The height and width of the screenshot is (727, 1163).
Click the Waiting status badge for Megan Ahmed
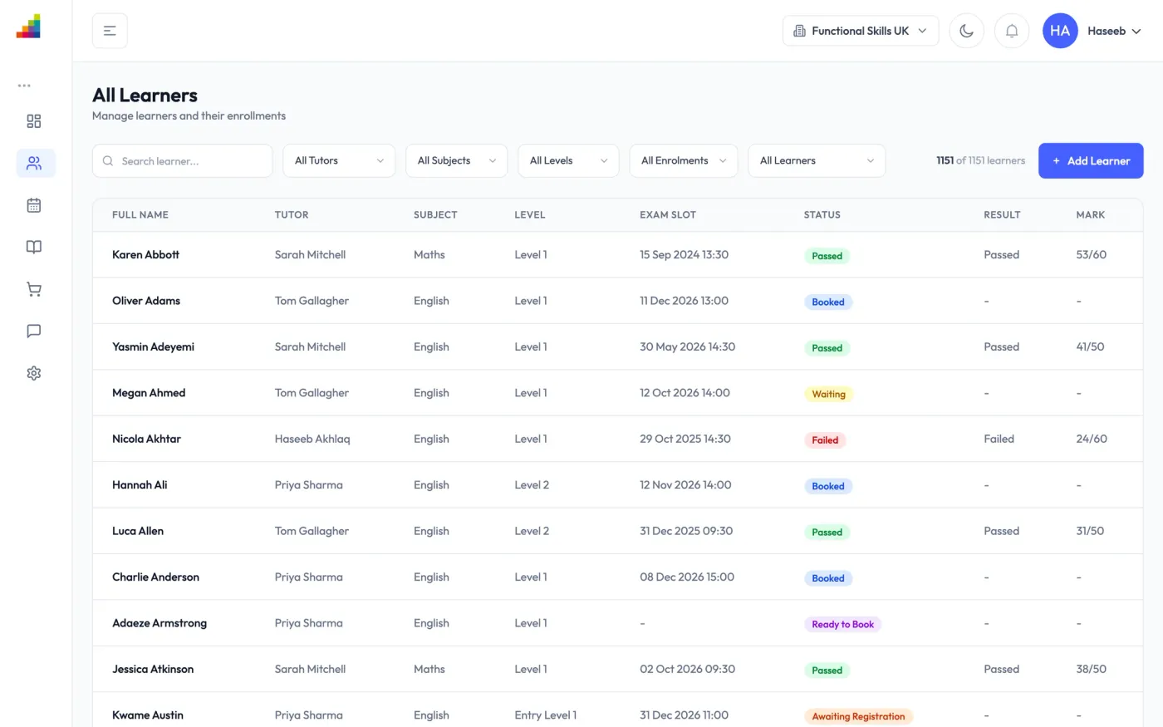point(828,394)
